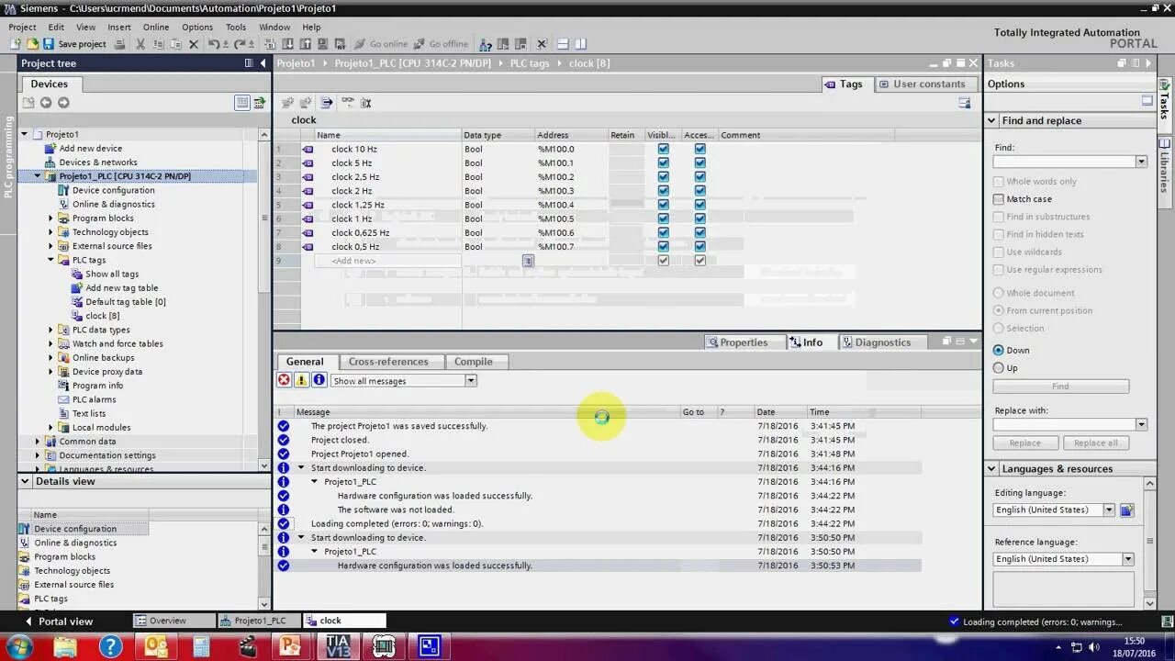Open the Show all messages dropdown
The image size is (1175, 661).
pos(471,380)
